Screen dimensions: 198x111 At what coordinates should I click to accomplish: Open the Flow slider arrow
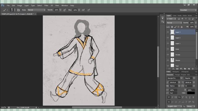(79, 10)
